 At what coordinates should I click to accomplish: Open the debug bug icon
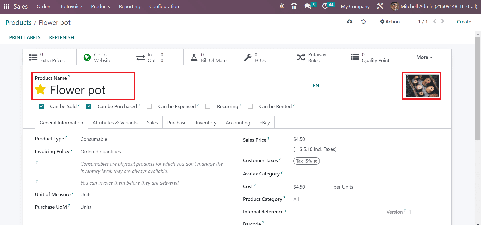282,6
